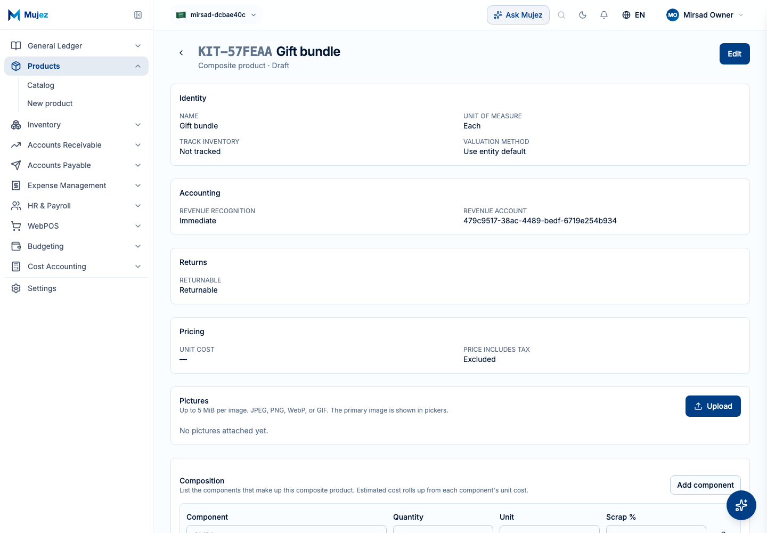Click 'No pictures attached yet.' text

[224, 431]
